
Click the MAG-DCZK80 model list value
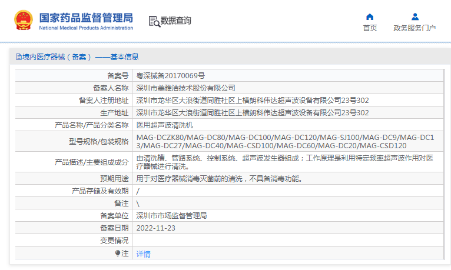285,142
